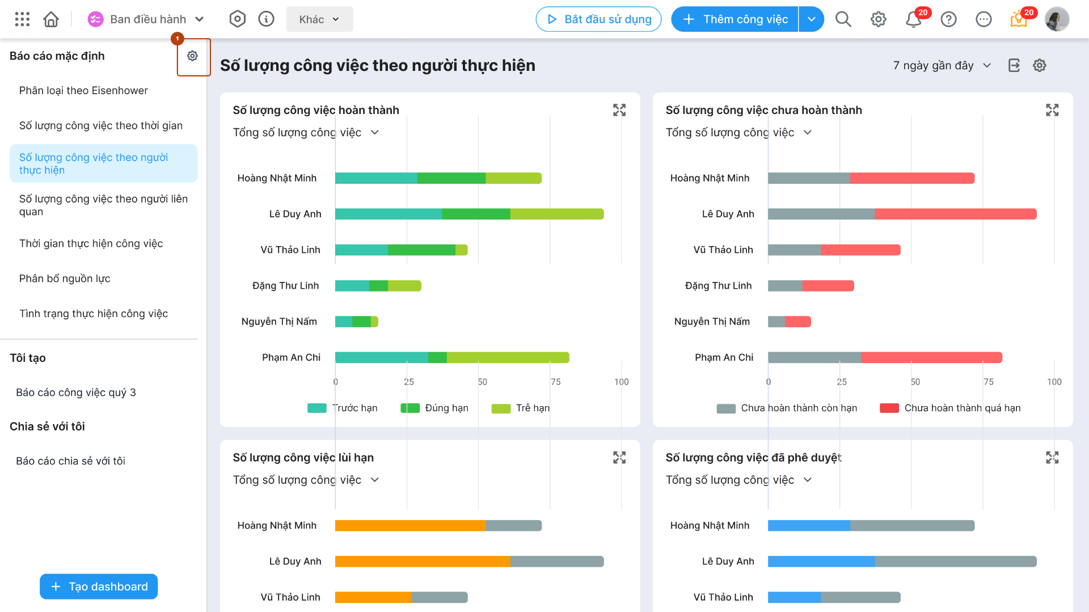Export the report with the export icon
This screenshot has width=1089, height=612.
(1014, 65)
